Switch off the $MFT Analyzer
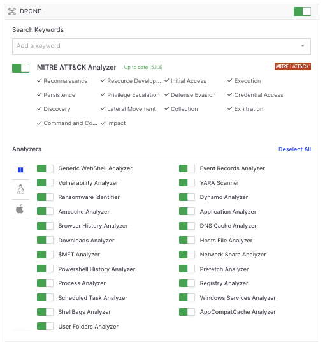325x349 pixels. click(45, 255)
